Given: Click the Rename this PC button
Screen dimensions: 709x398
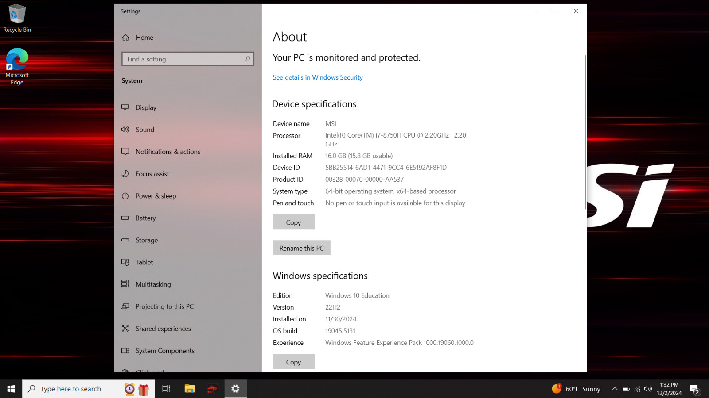Looking at the screenshot, I should 302,248.
